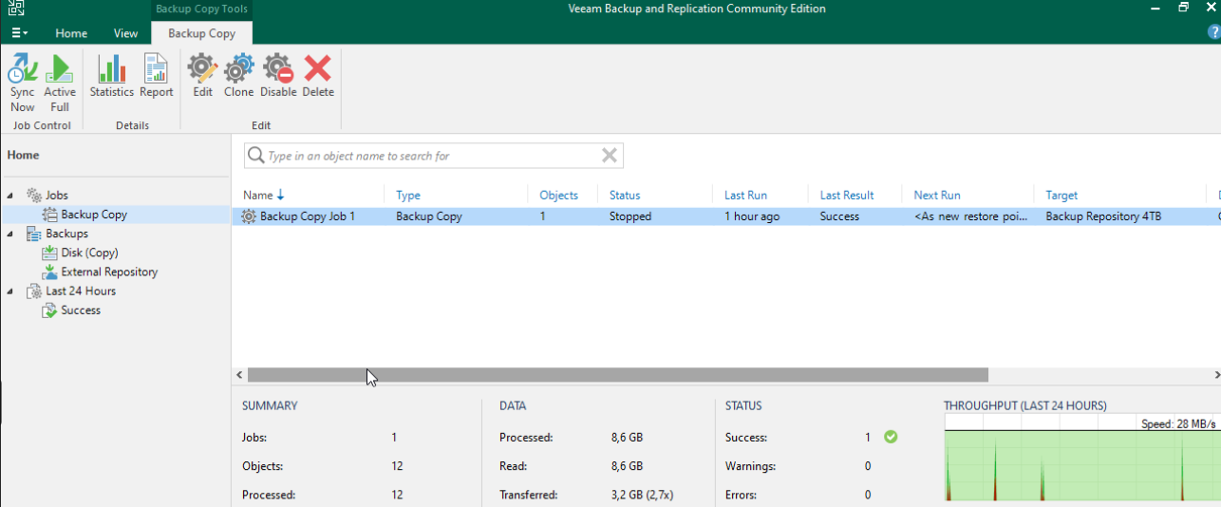Click the search field for object names
The width and height of the screenshot is (1221, 507).
point(434,156)
